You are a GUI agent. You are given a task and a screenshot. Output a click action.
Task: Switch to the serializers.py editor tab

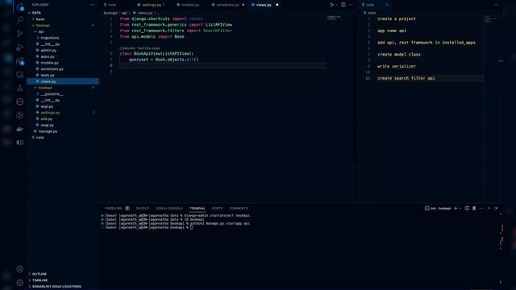click(227, 5)
